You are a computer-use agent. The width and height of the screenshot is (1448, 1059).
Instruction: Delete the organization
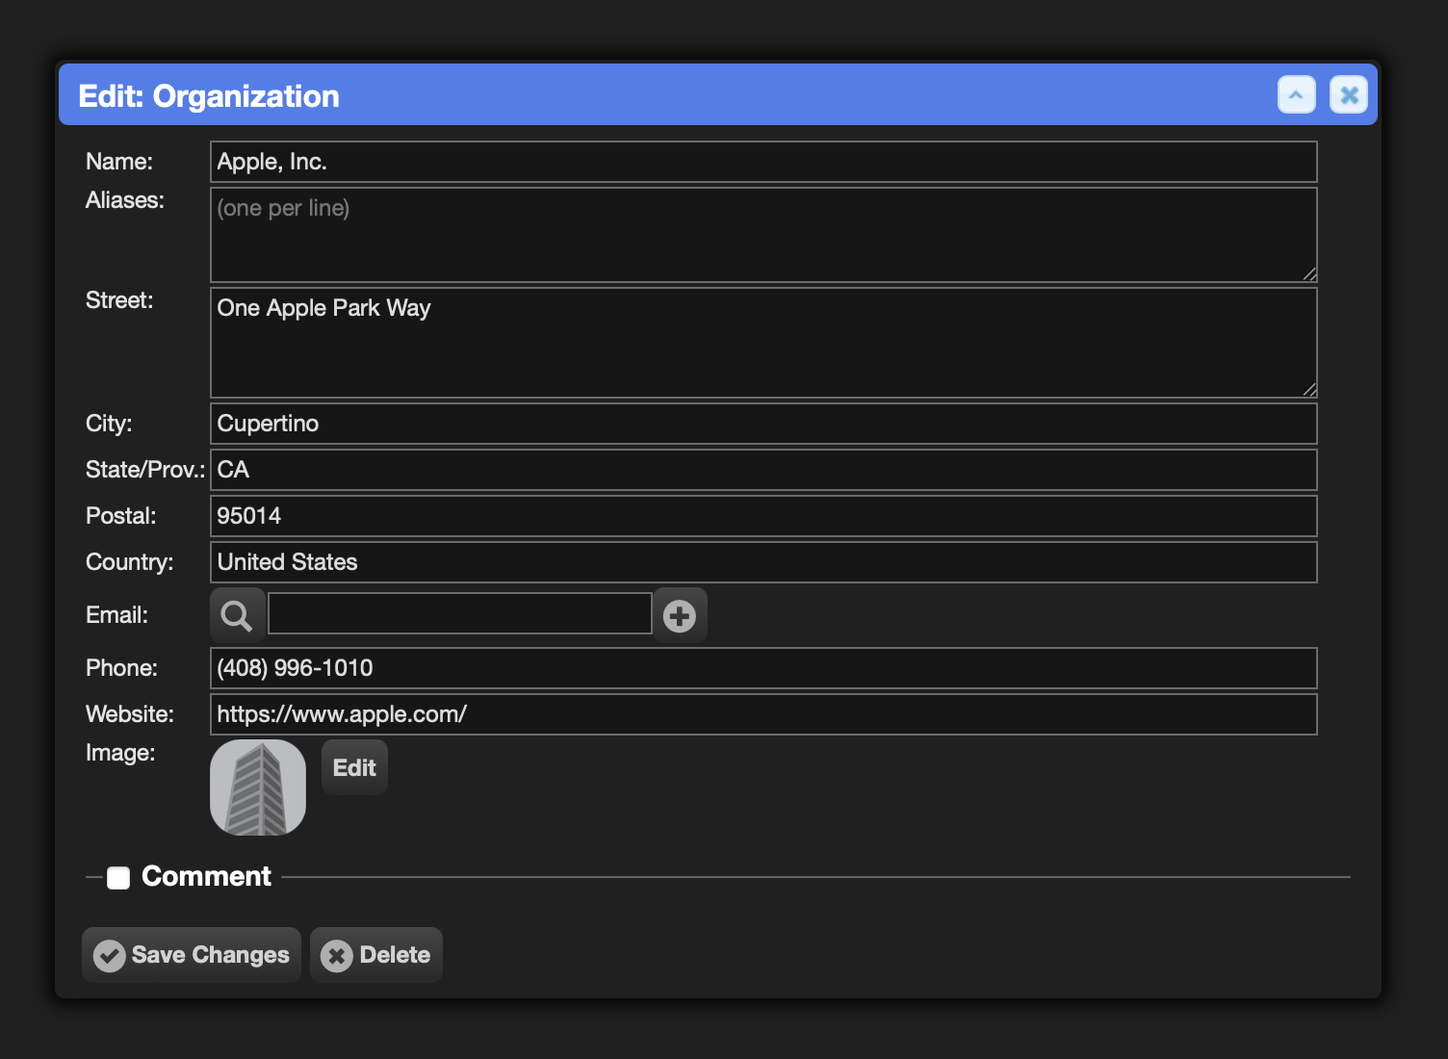pyautogui.click(x=376, y=955)
